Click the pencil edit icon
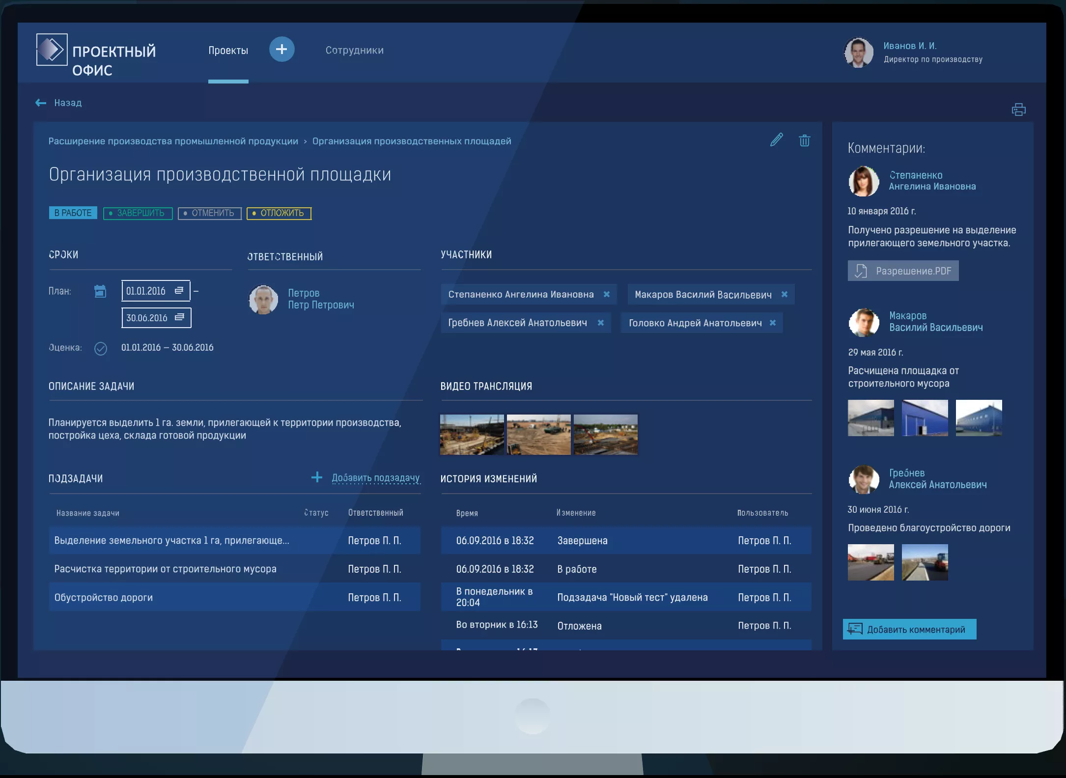 (776, 140)
